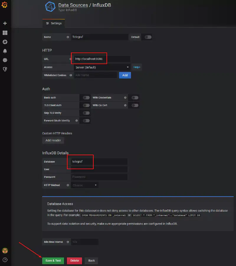236x266 pixels.
Task: Toggle the Default data source switch
Action: point(148,37)
